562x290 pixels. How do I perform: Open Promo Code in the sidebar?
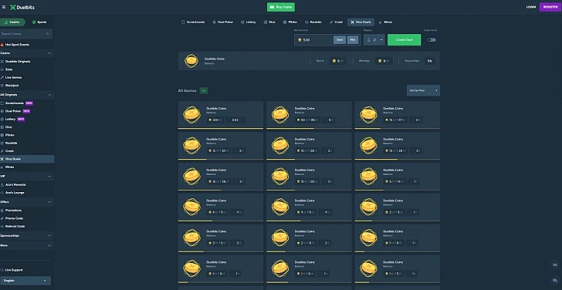point(12,218)
